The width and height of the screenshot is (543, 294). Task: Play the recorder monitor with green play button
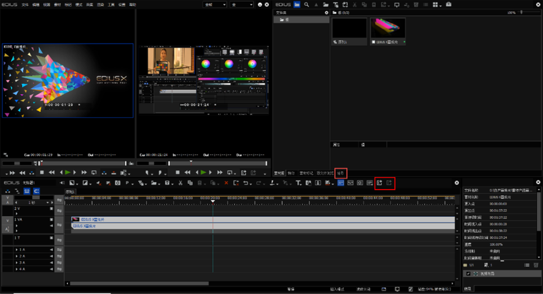pyautogui.click(x=204, y=173)
